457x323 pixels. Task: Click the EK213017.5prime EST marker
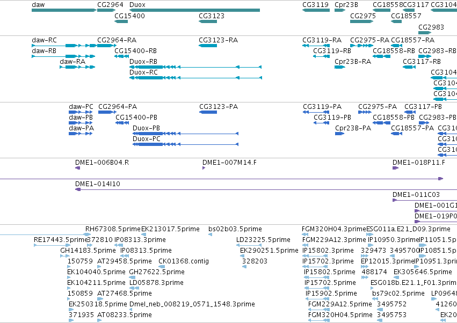[x=143, y=234]
